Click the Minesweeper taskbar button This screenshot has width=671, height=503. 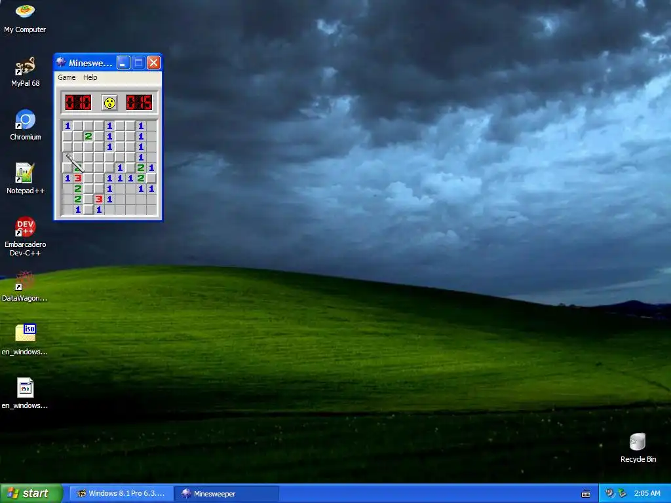(x=227, y=494)
